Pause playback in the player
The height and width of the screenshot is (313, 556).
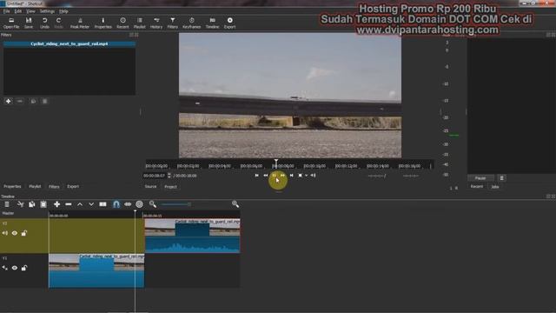coord(275,176)
